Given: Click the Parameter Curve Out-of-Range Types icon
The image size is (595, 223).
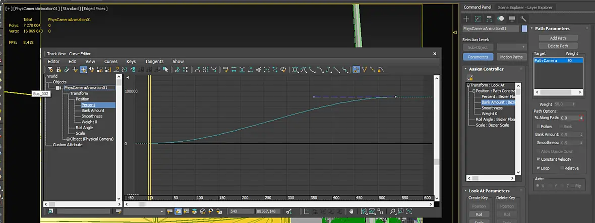Looking at the screenshot, I should click(x=124, y=69).
